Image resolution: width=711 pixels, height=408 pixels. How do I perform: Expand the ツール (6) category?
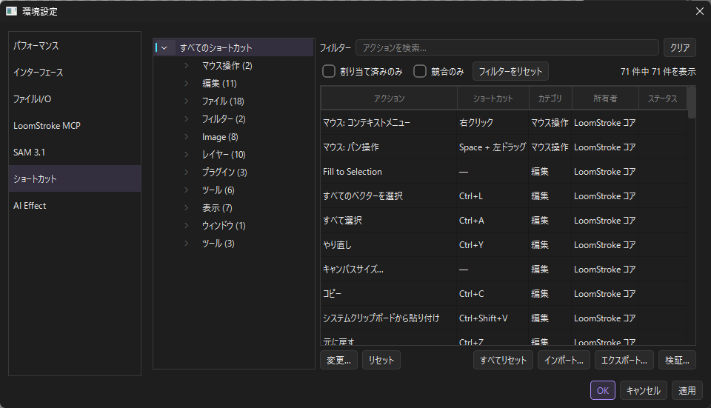click(x=186, y=190)
